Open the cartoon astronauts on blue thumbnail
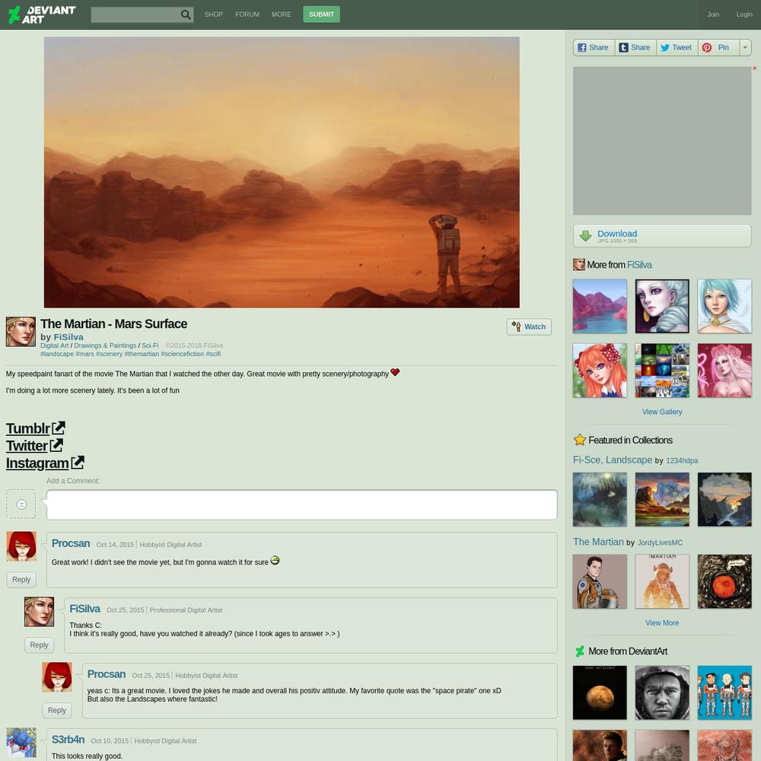This screenshot has width=761, height=761. pos(724,693)
